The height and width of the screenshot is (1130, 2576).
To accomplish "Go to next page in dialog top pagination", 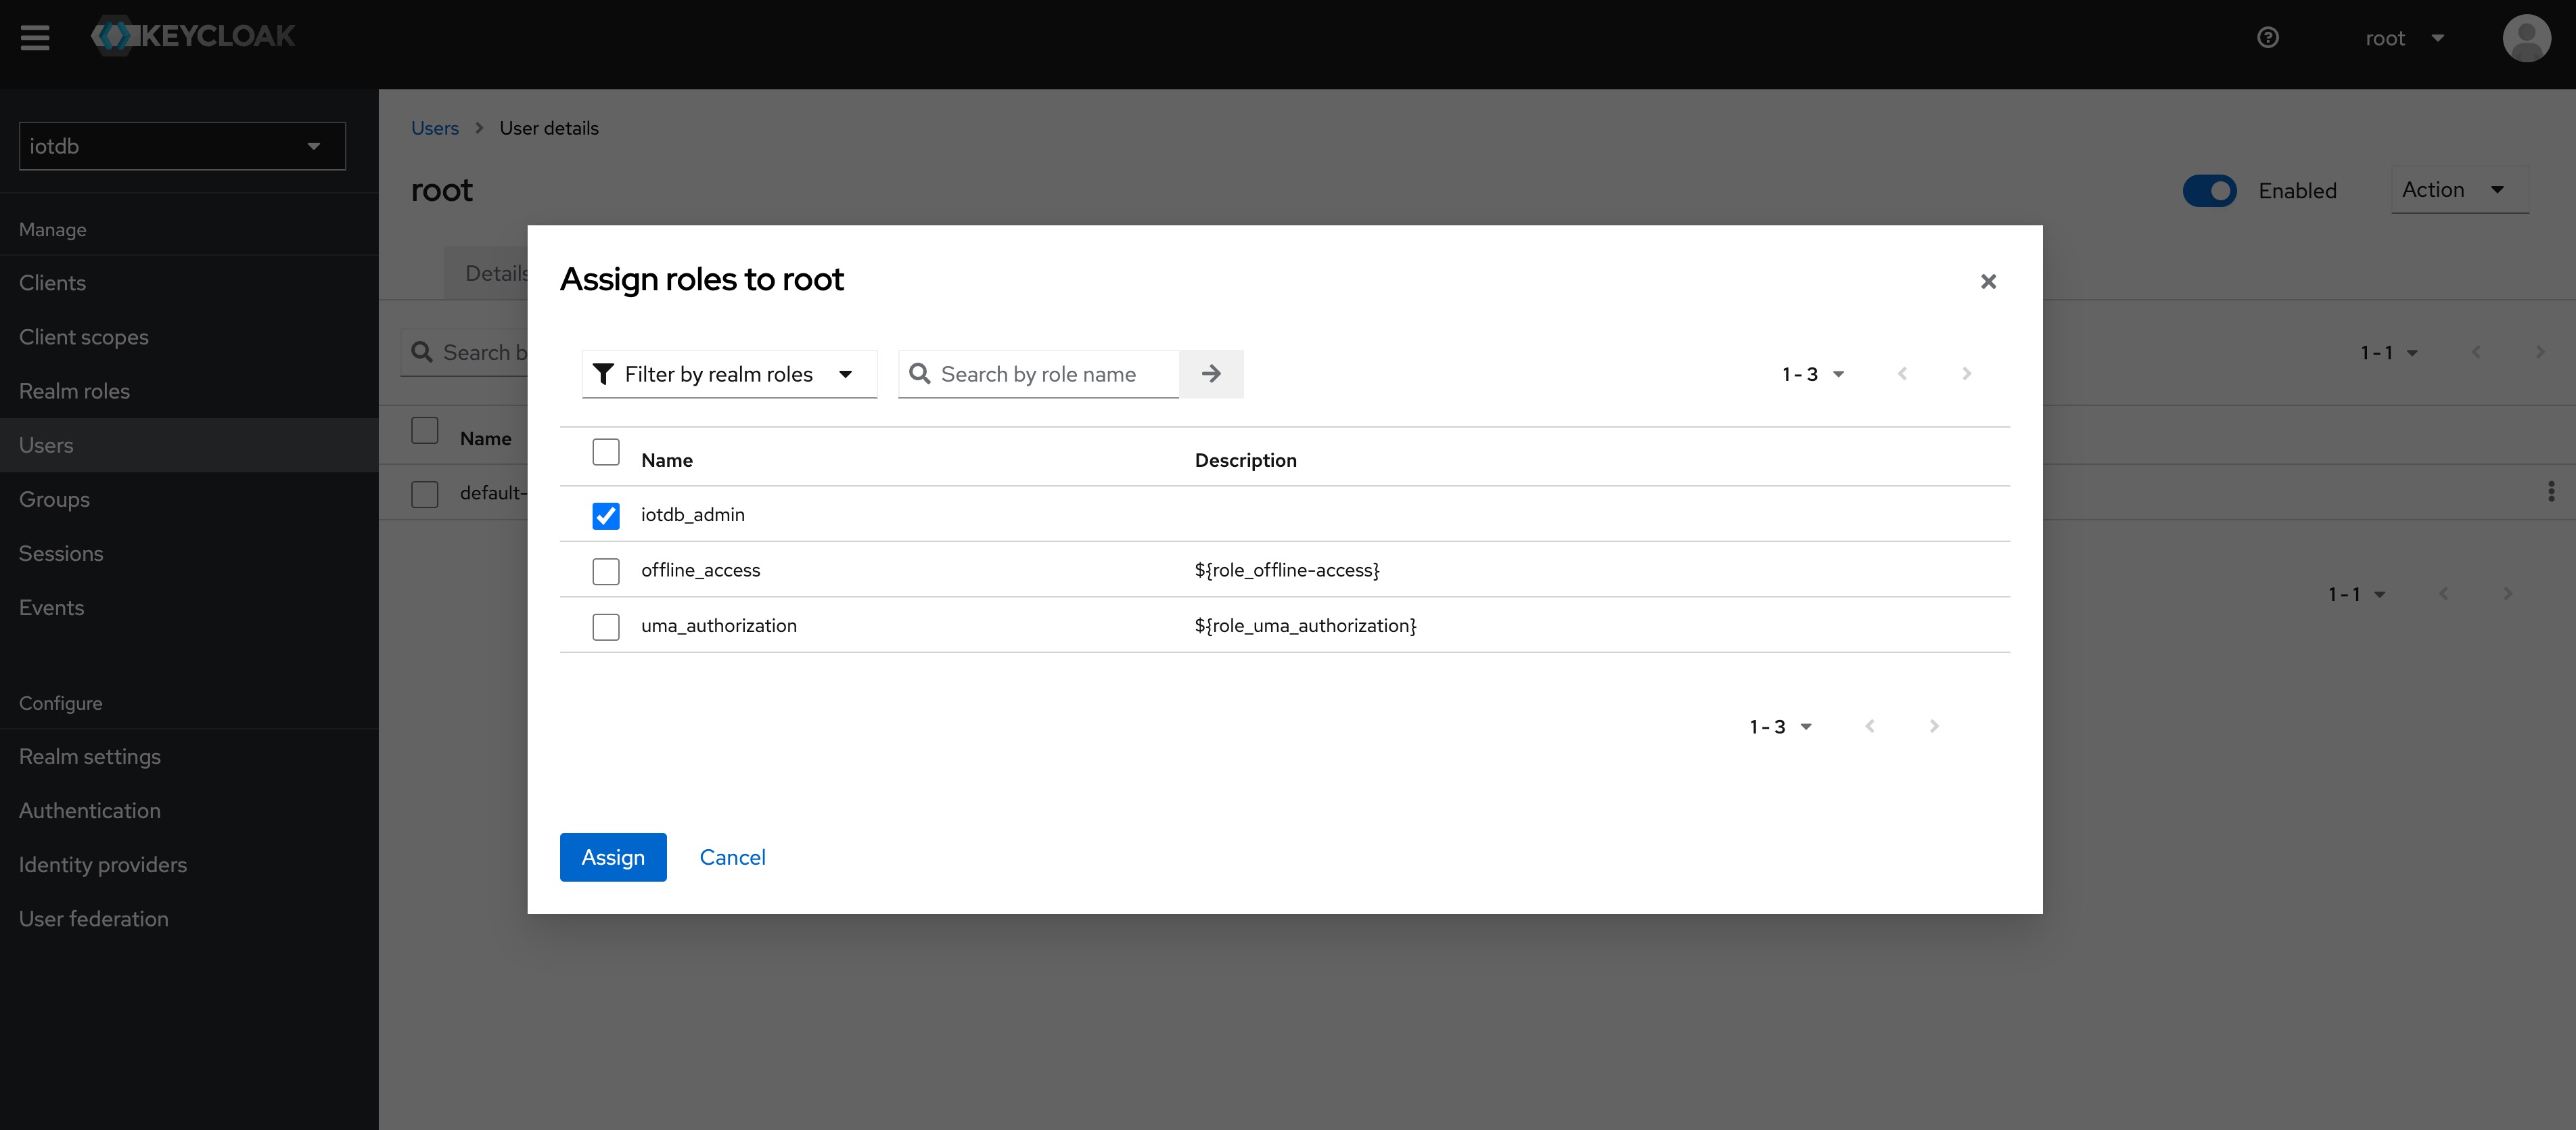I will 1966,374.
